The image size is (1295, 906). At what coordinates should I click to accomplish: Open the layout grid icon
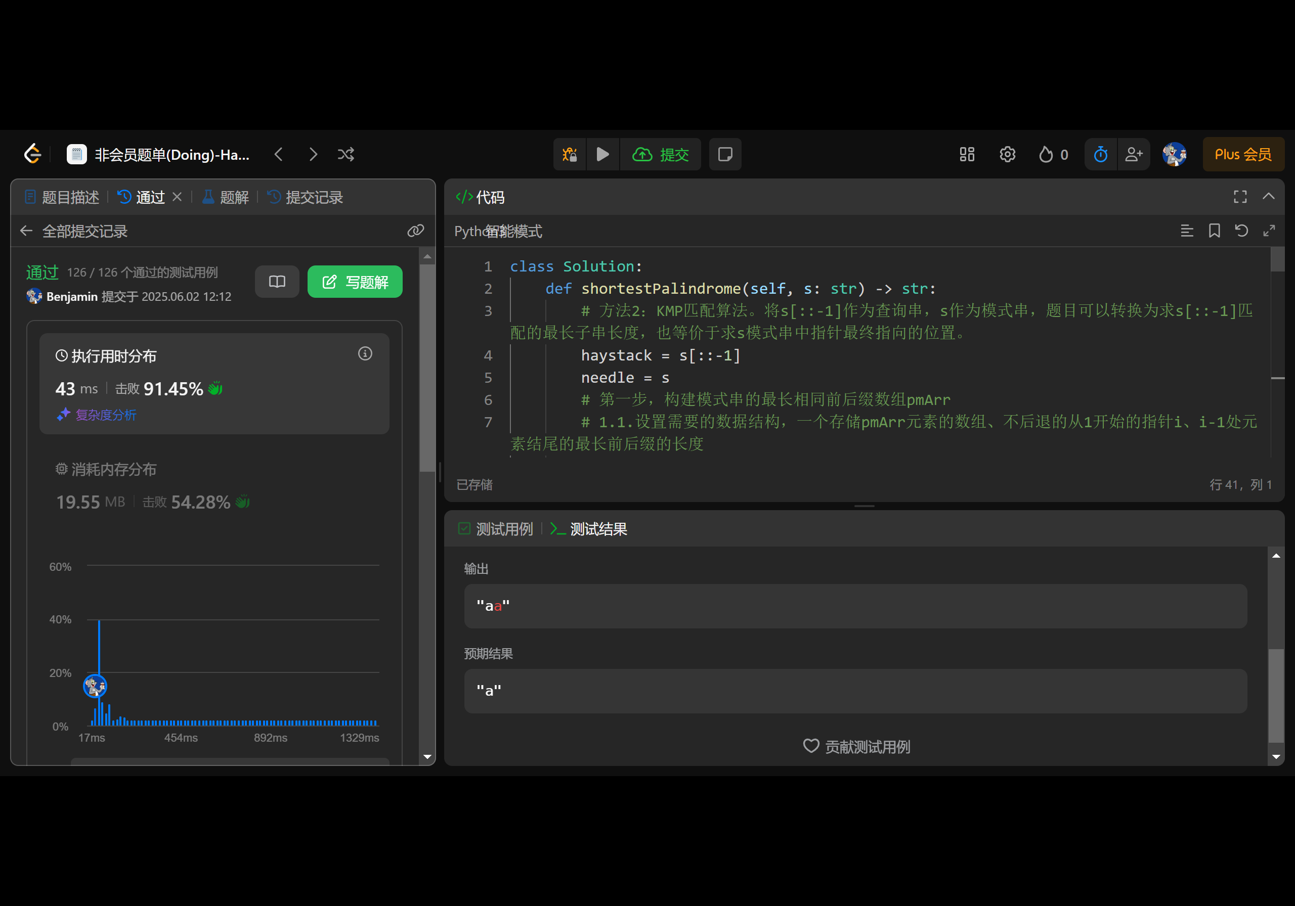coord(967,154)
